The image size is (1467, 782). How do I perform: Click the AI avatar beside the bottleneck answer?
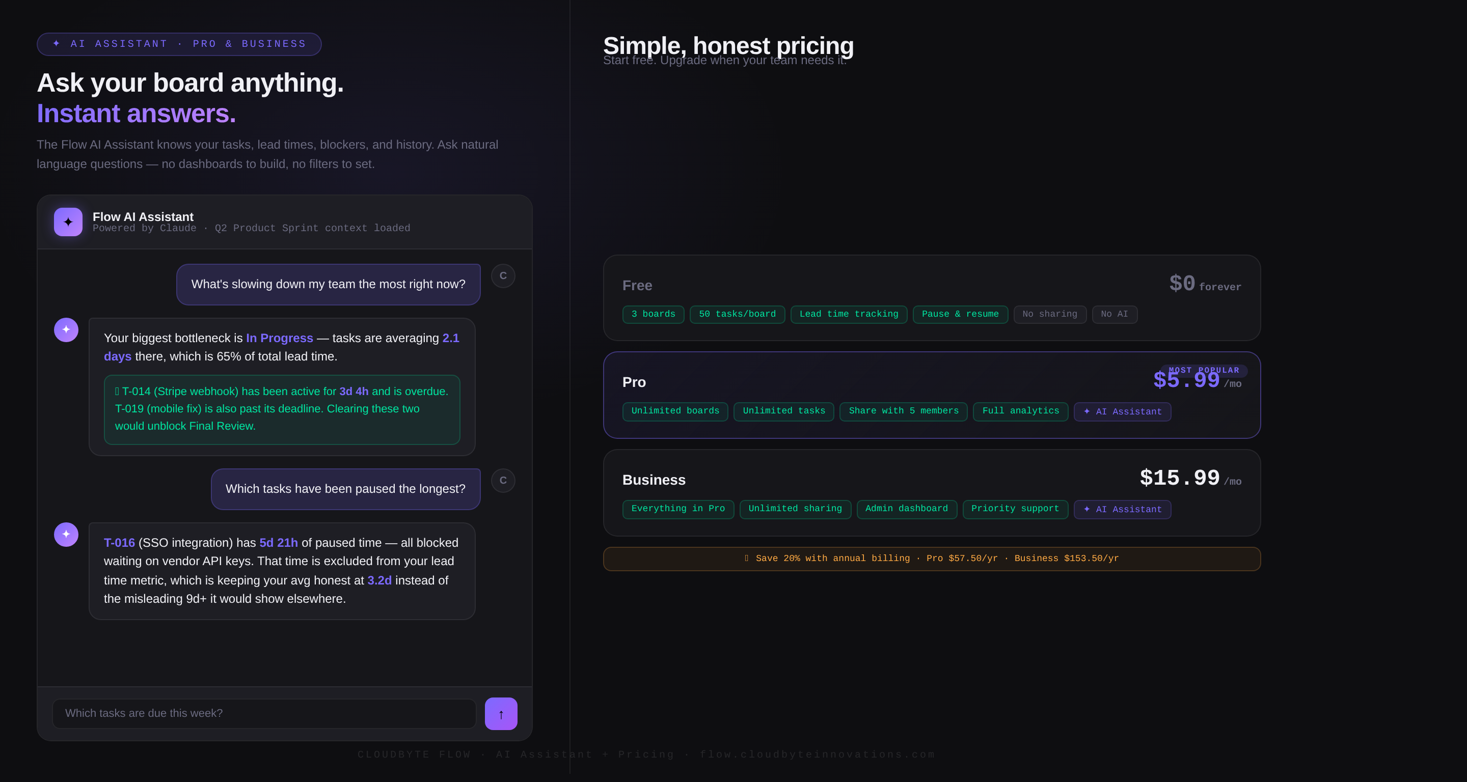coord(66,329)
